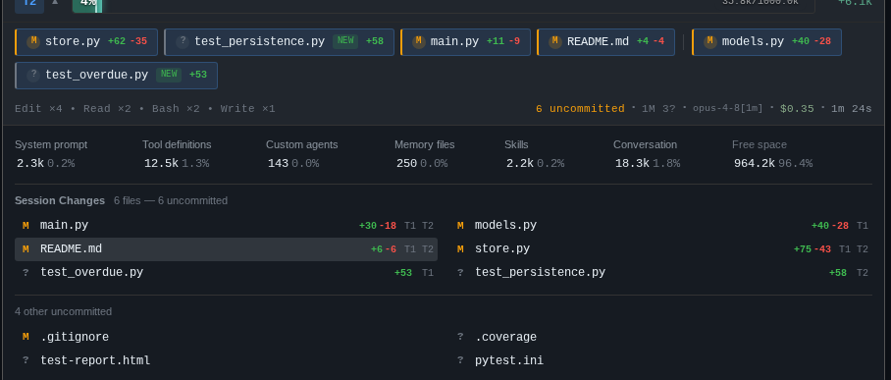Image resolution: width=891 pixels, height=380 pixels.
Task: Click the M status icon on models.py chip
Action: [x=710, y=41]
